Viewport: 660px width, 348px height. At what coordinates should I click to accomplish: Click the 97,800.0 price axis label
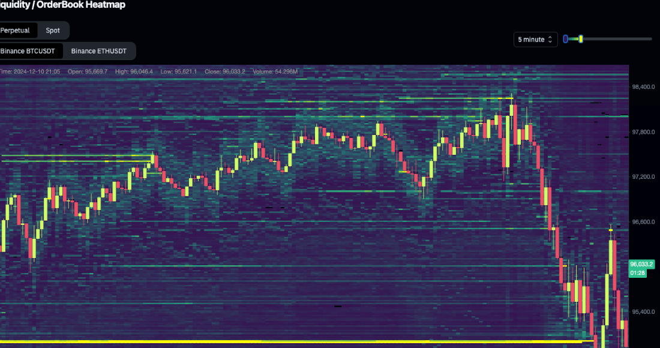coord(643,132)
